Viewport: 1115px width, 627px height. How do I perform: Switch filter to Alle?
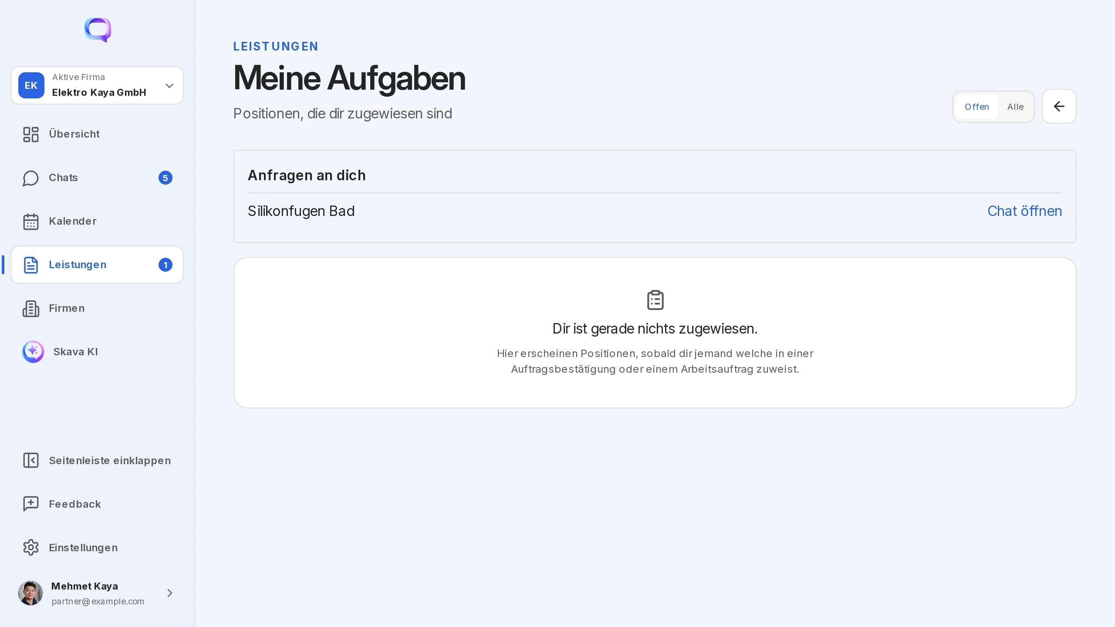pos(1015,107)
